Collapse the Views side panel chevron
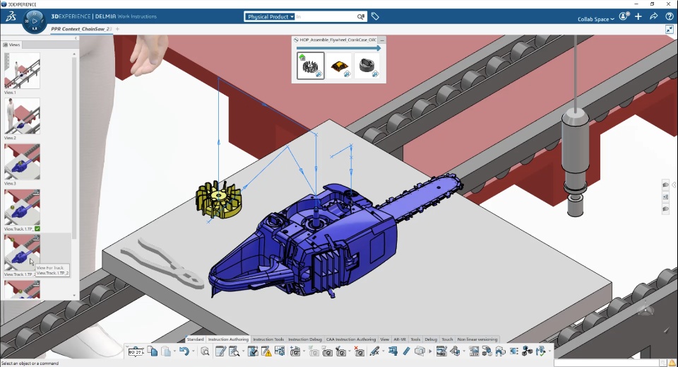Screen dimensions: 678x367 76,38
